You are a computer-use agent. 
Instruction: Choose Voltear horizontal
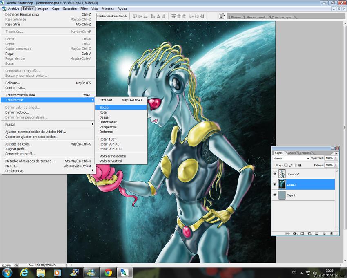pos(121,156)
